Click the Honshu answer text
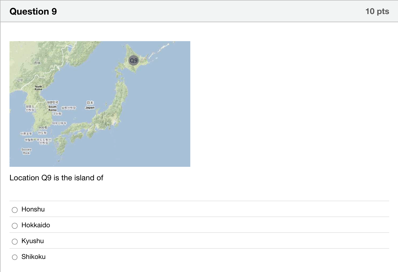The width and height of the screenshot is (398, 272). point(33,209)
